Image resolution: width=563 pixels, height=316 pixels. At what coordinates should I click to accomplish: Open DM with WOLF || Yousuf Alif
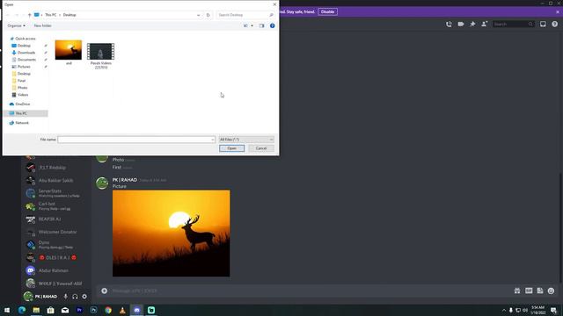(56, 284)
